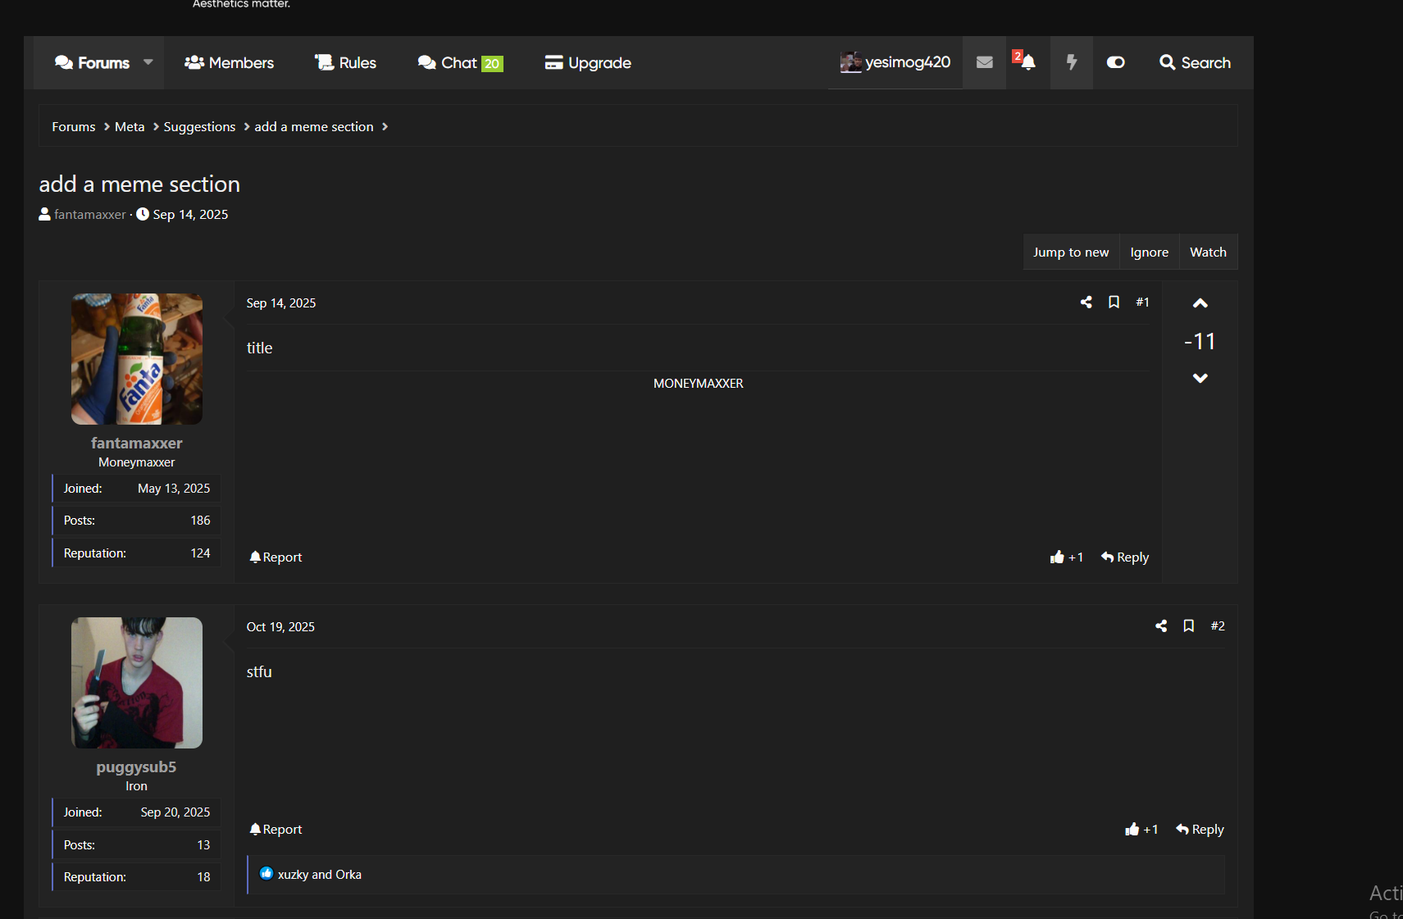Expand the Forums dropdown arrow
This screenshot has height=919, width=1403.
148,62
